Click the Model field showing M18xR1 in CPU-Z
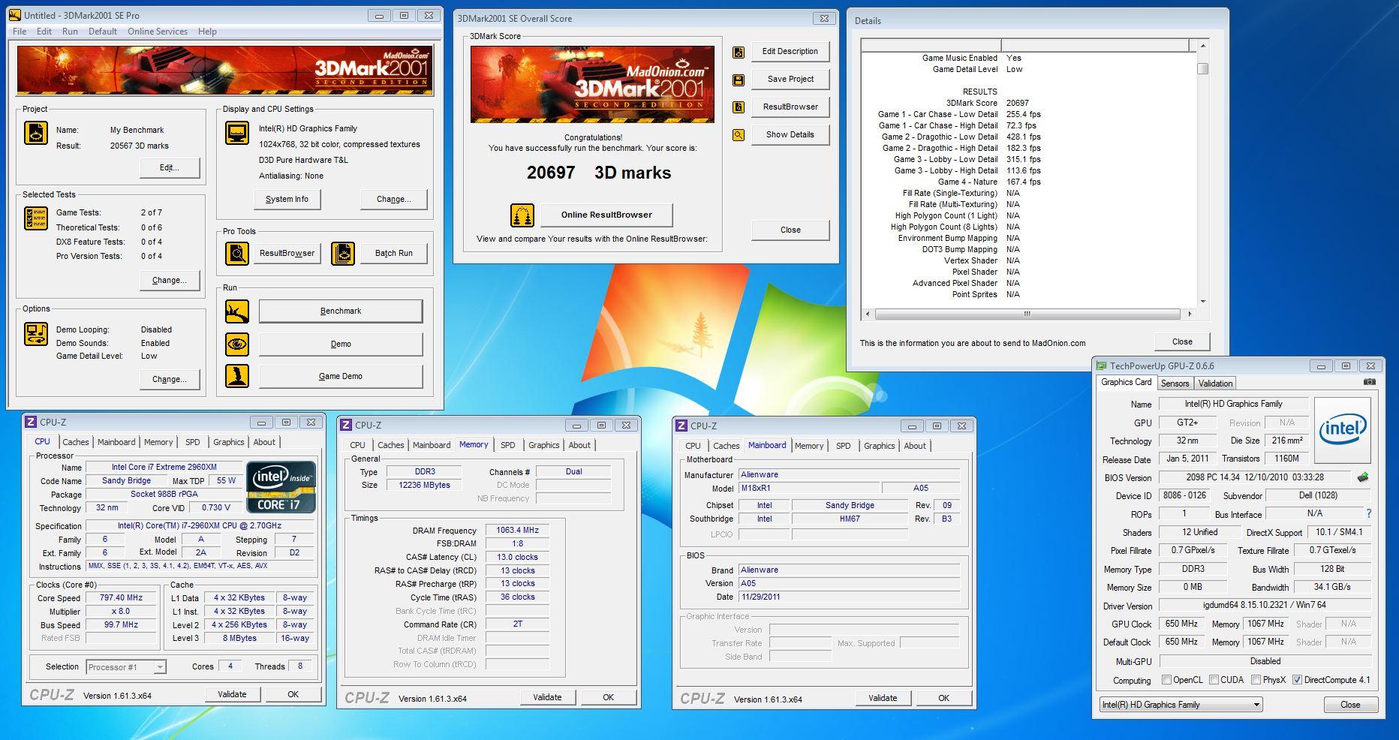 (x=808, y=488)
